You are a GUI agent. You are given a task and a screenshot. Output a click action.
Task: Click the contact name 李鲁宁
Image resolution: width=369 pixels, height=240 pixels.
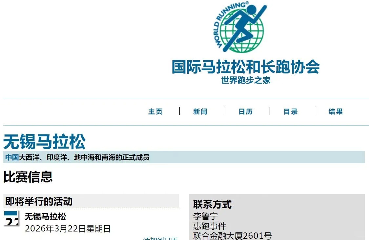coord(206,216)
